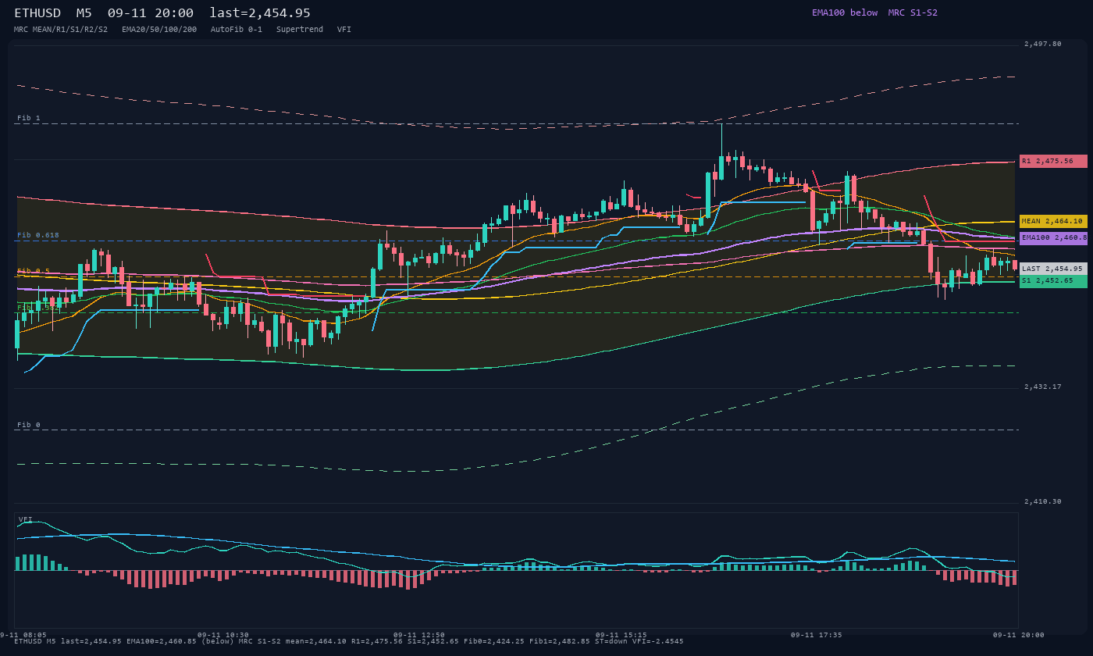
Task: Click the 09-11 08:05 time axis label
Action: pyautogui.click(x=21, y=635)
